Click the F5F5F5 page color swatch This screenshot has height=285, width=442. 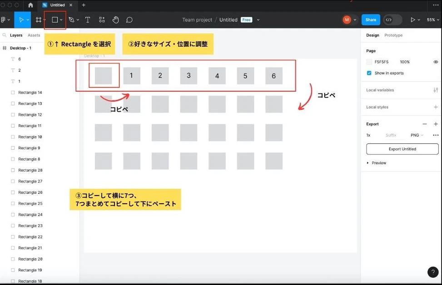(x=369, y=62)
